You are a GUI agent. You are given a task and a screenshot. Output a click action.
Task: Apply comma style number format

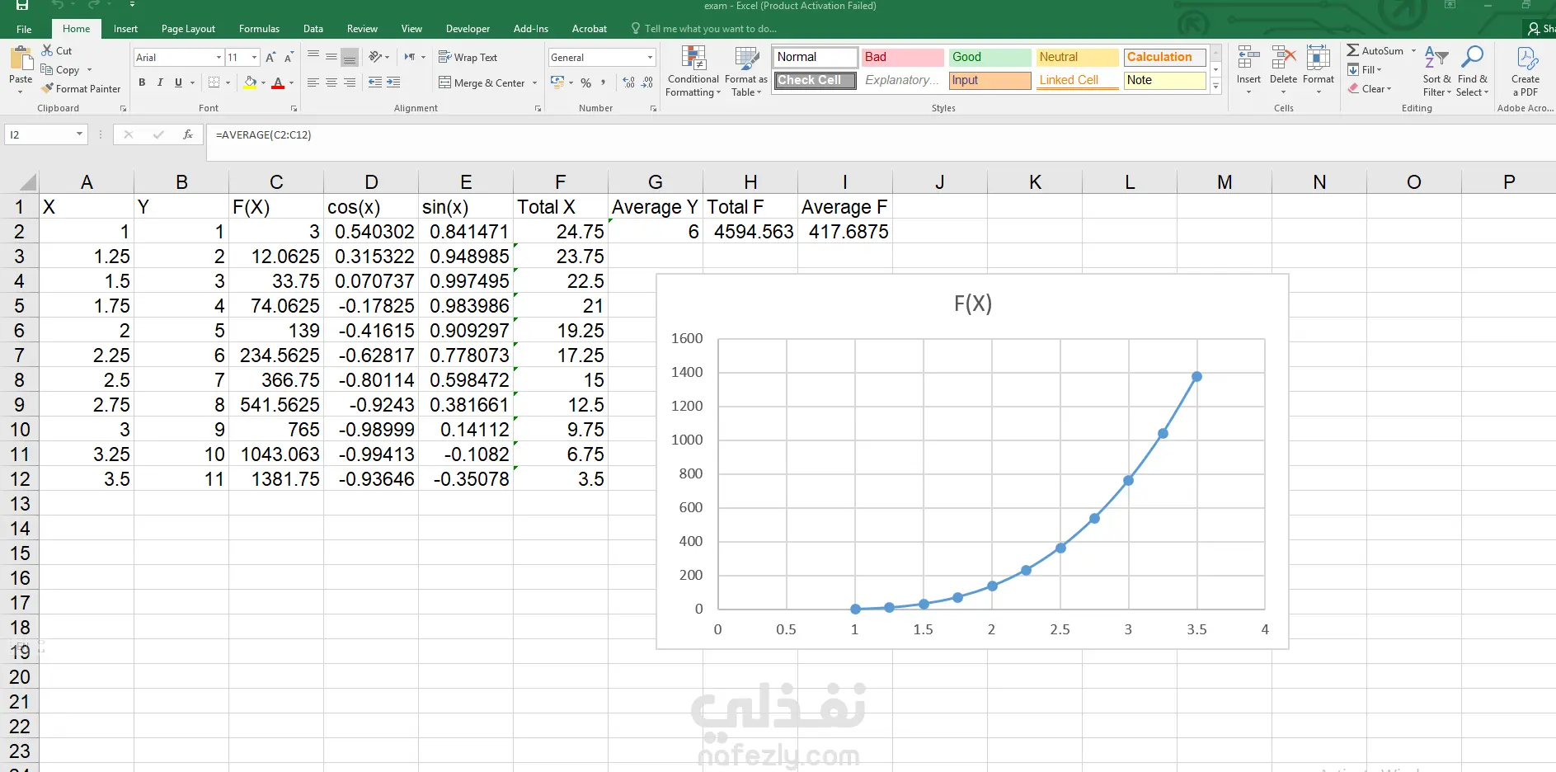coord(604,82)
